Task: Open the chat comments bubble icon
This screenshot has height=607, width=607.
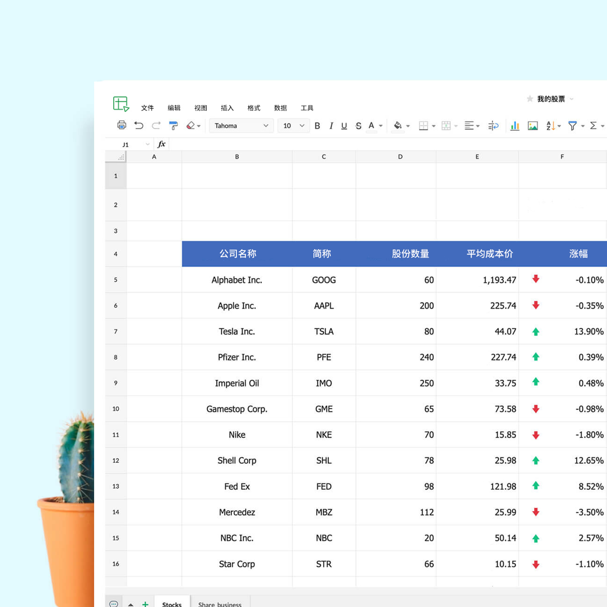Action: coord(114,604)
